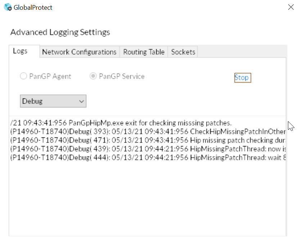Click the GlobalProtect title text in title bar
The width and height of the screenshot is (298, 242).
point(33,7)
